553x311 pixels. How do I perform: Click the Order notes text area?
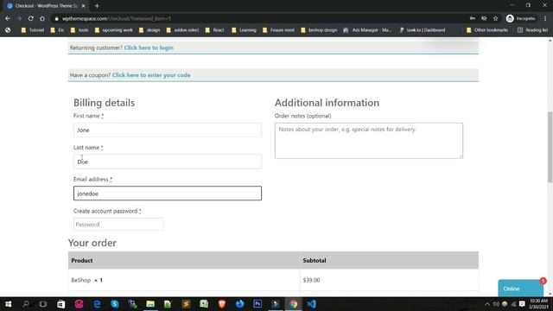(x=369, y=141)
